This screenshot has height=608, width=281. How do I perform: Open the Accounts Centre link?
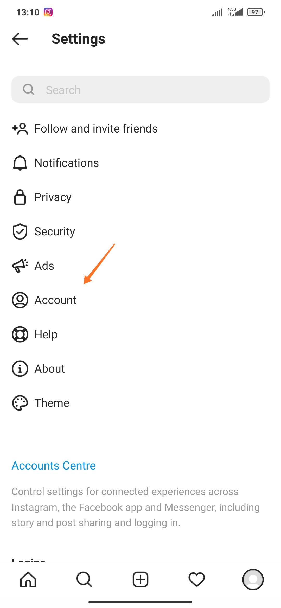tap(54, 466)
